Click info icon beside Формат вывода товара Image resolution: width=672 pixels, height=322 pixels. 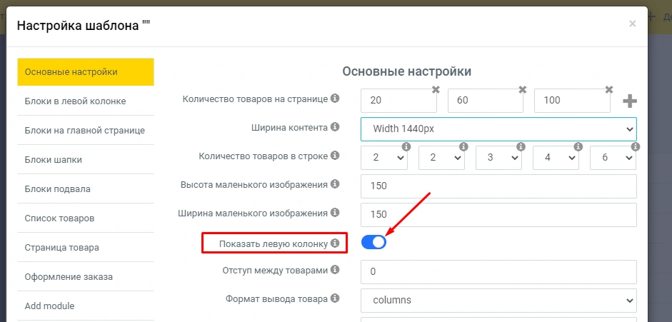pyautogui.click(x=335, y=299)
